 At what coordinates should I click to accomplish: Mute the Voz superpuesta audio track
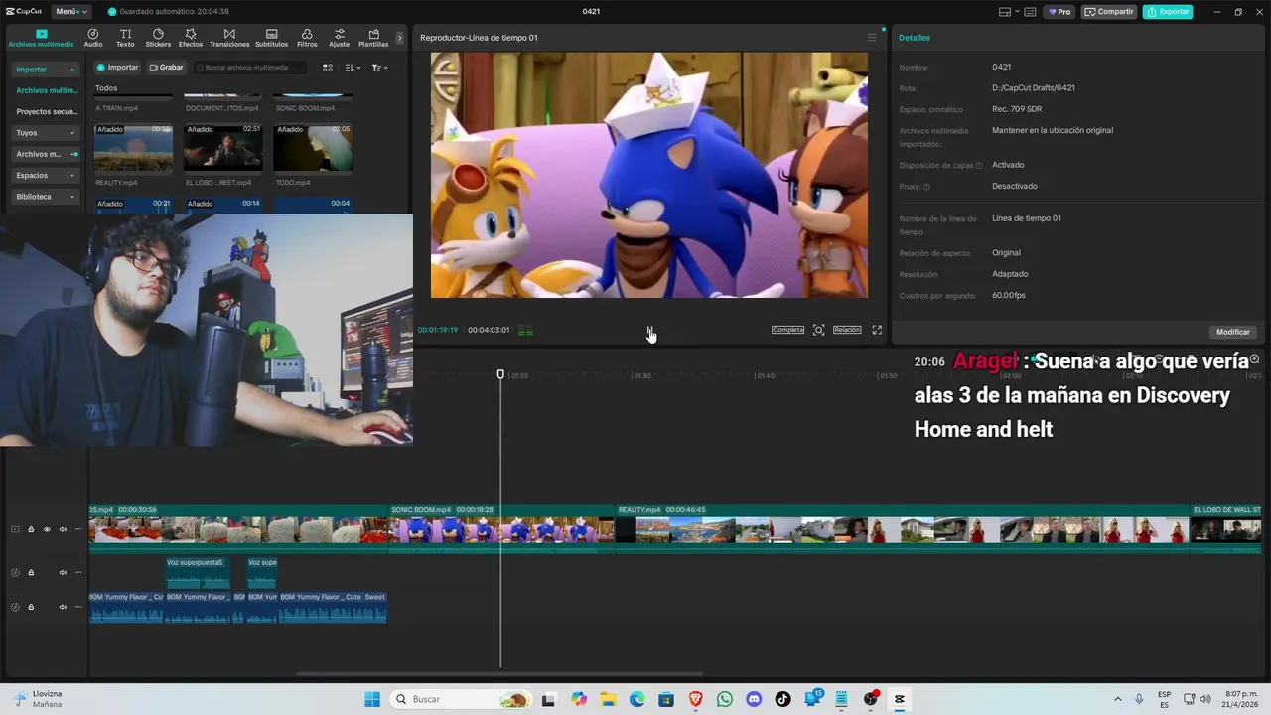click(63, 572)
